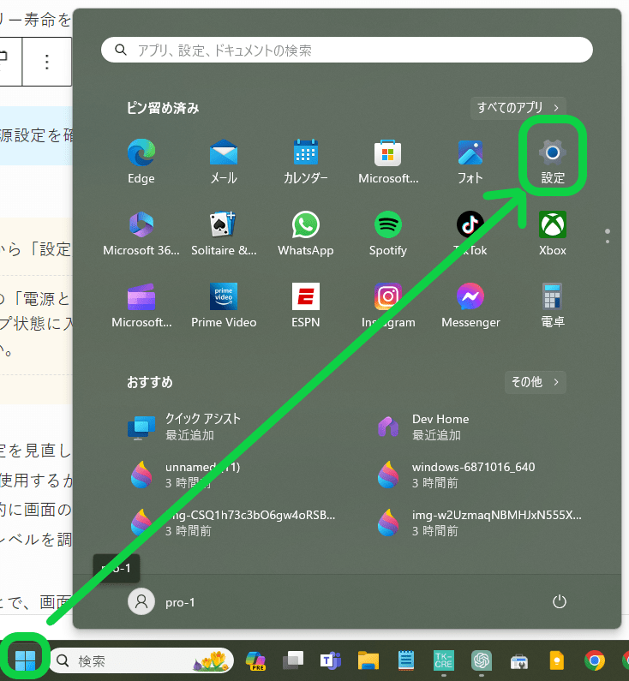Open the Xbox app

(x=552, y=234)
